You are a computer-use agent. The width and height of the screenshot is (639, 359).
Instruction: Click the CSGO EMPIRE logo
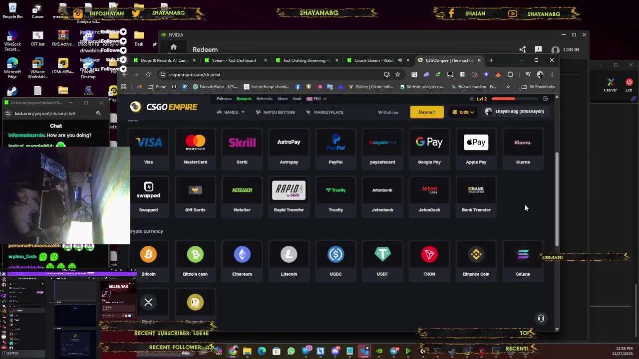(164, 107)
